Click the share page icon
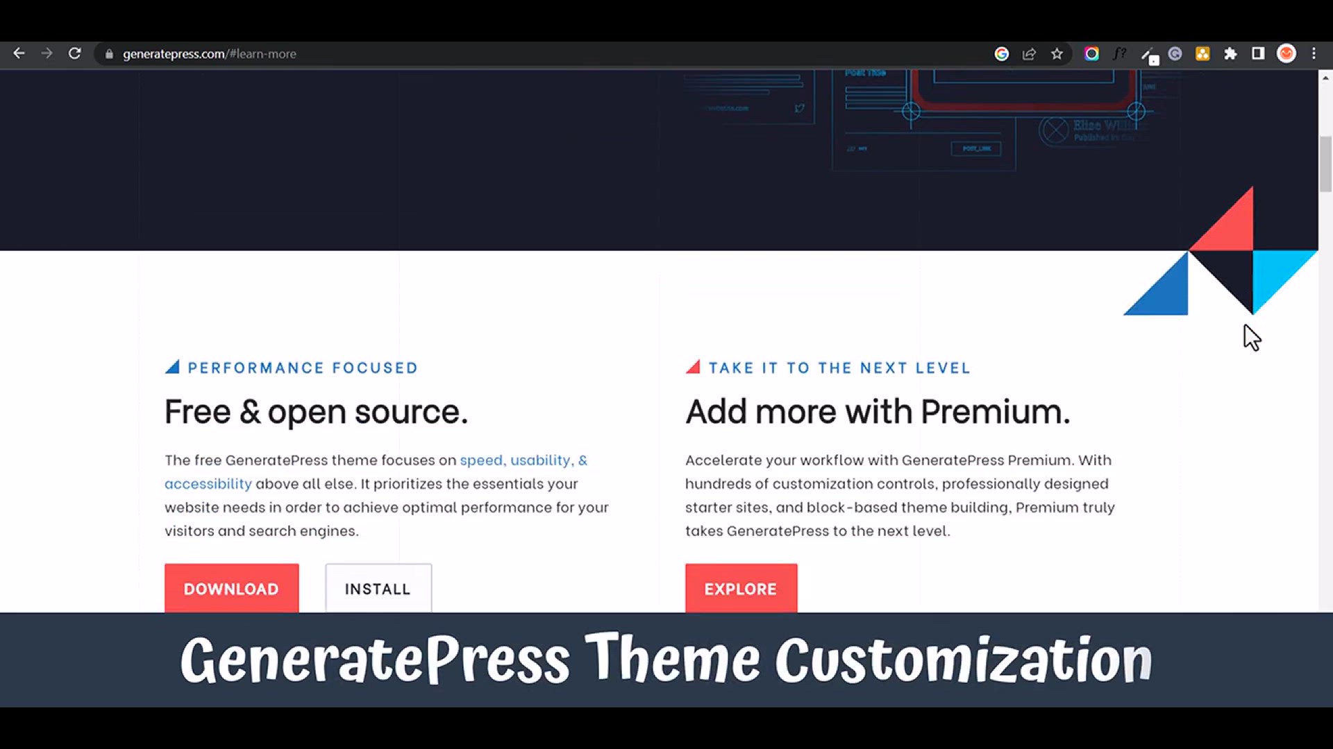 1029,54
